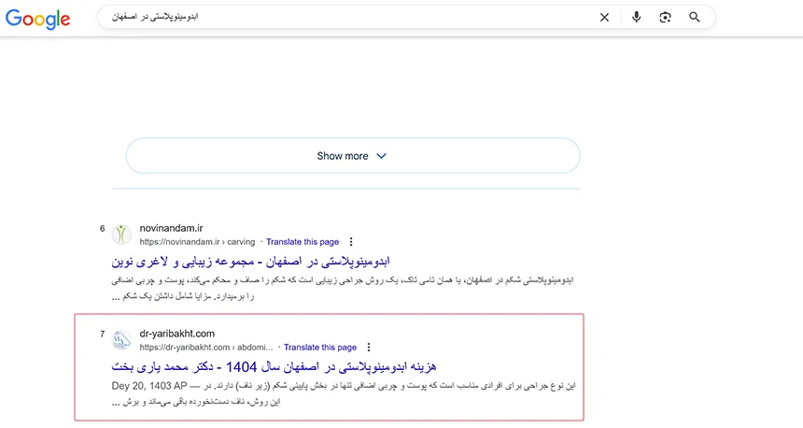Image resolution: width=803 pixels, height=428 pixels.
Task: Click the novinandam.ir favicon
Action: pos(121,235)
